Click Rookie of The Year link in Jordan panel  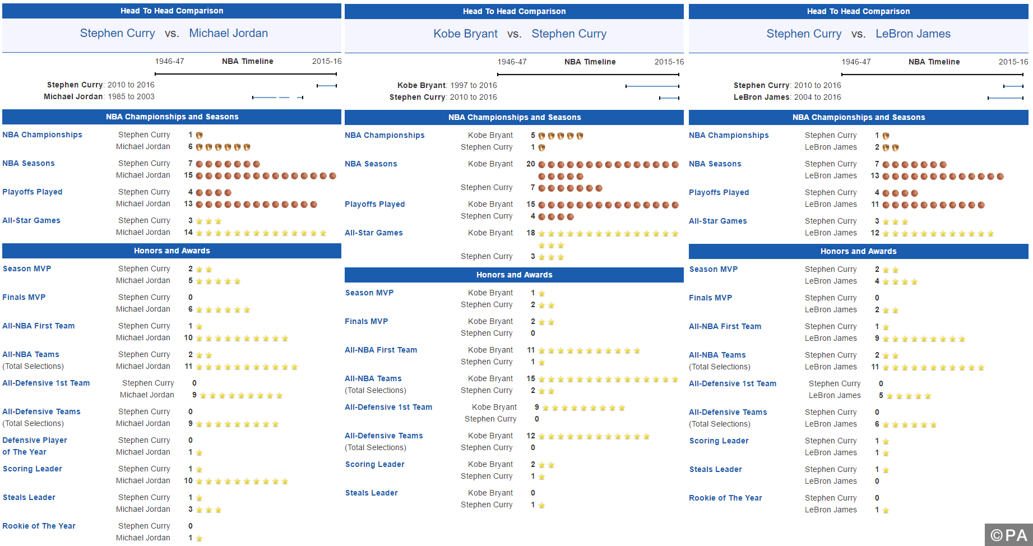point(39,526)
